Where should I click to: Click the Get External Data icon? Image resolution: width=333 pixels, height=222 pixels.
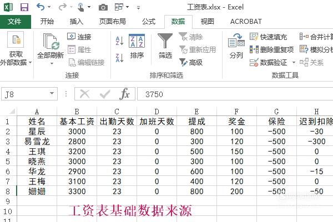(16, 39)
